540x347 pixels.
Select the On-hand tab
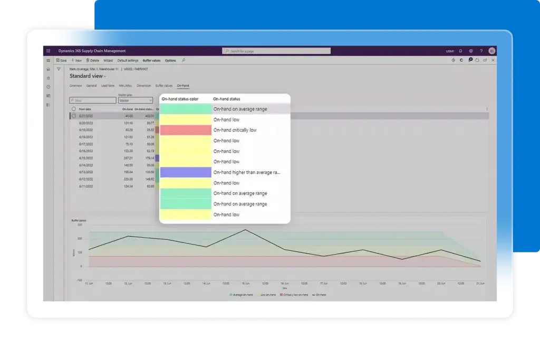click(183, 86)
